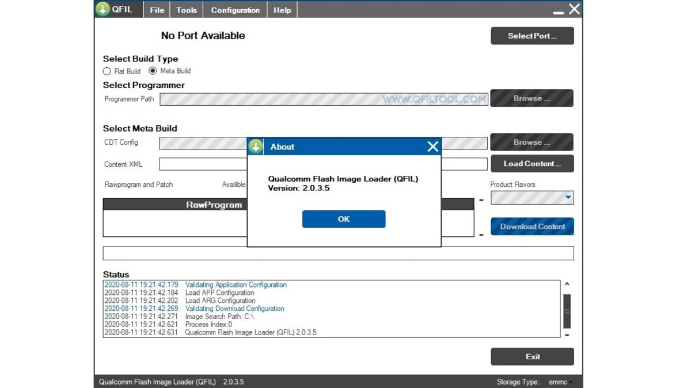Click the Load Content button
Screen dimensions: 691x388
click(532, 164)
